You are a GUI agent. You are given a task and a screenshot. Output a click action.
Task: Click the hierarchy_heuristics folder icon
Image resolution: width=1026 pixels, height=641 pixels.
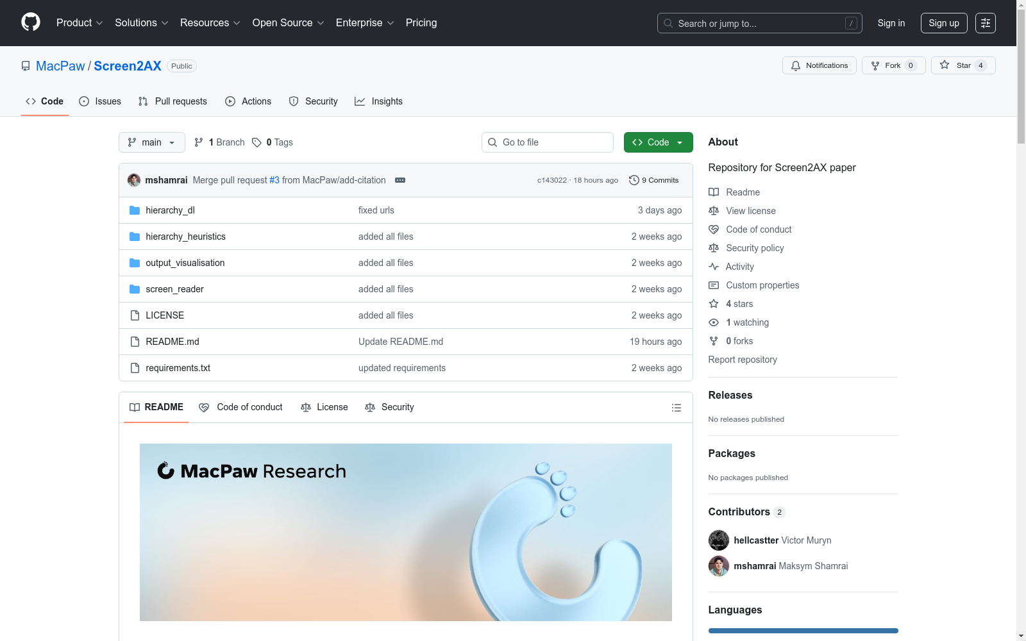(135, 237)
